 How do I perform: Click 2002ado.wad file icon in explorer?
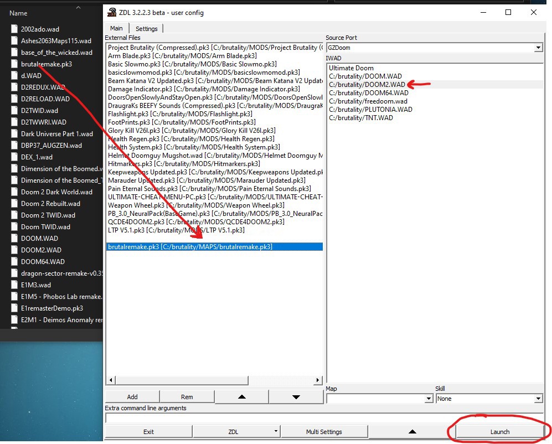(14, 29)
